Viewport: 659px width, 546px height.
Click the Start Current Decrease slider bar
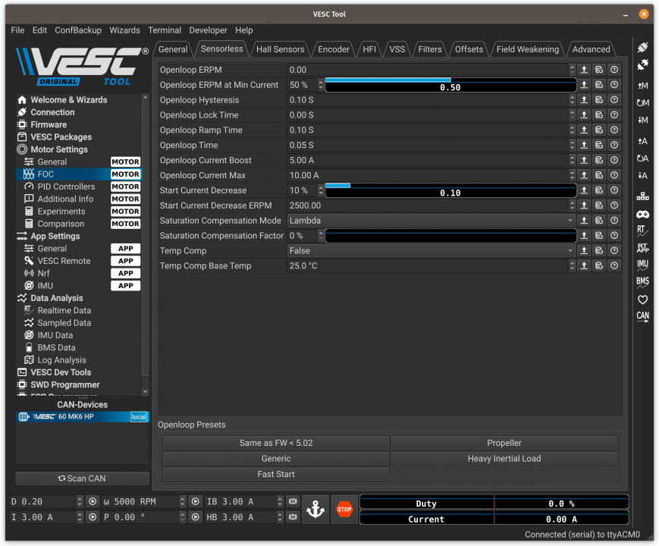tap(450, 190)
